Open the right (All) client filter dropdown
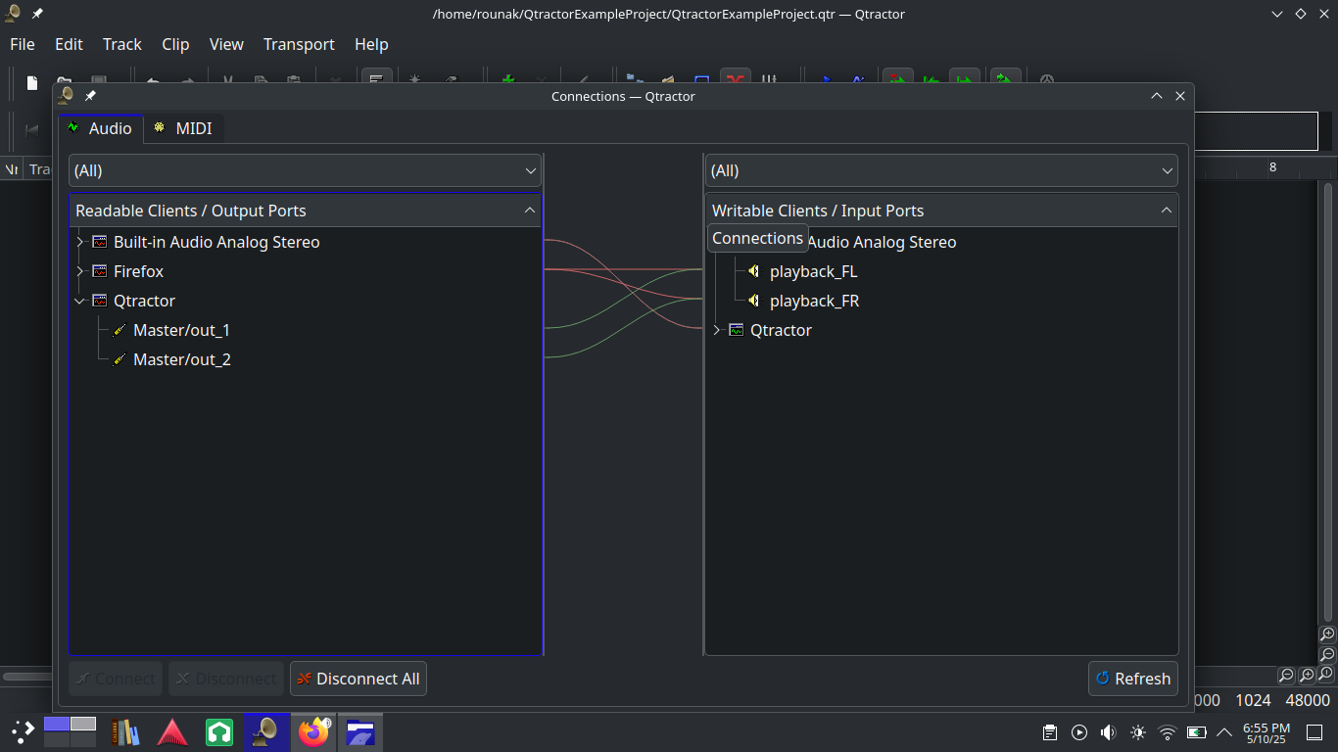The width and height of the screenshot is (1338, 752). click(941, 170)
